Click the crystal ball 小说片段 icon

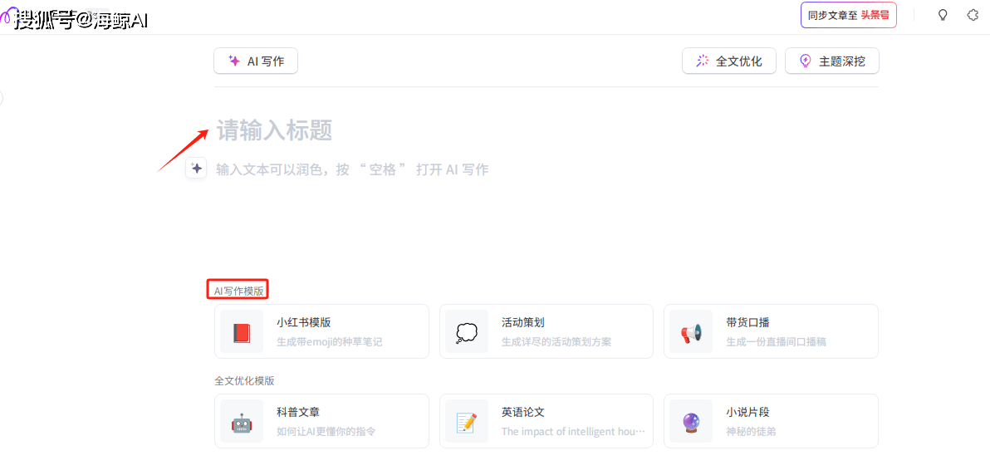coord(691,422)
